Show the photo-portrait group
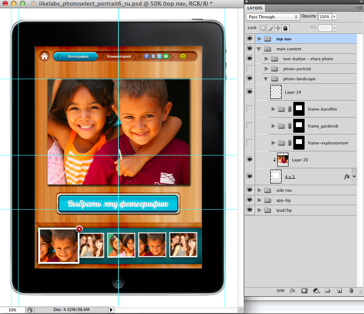 click(x=249, y=69)
